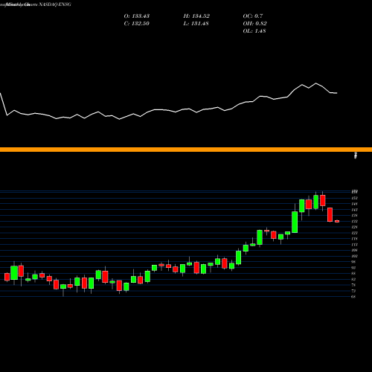
Task: Click the tallest green candlestick in the rally
Action: point(295,222)
